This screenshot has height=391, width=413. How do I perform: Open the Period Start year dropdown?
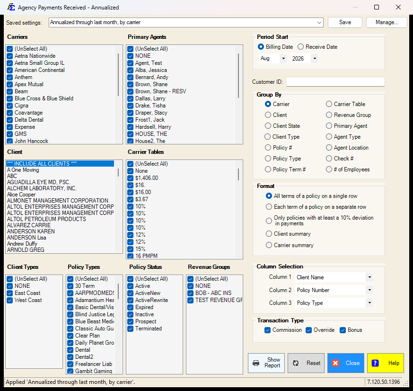315,59
